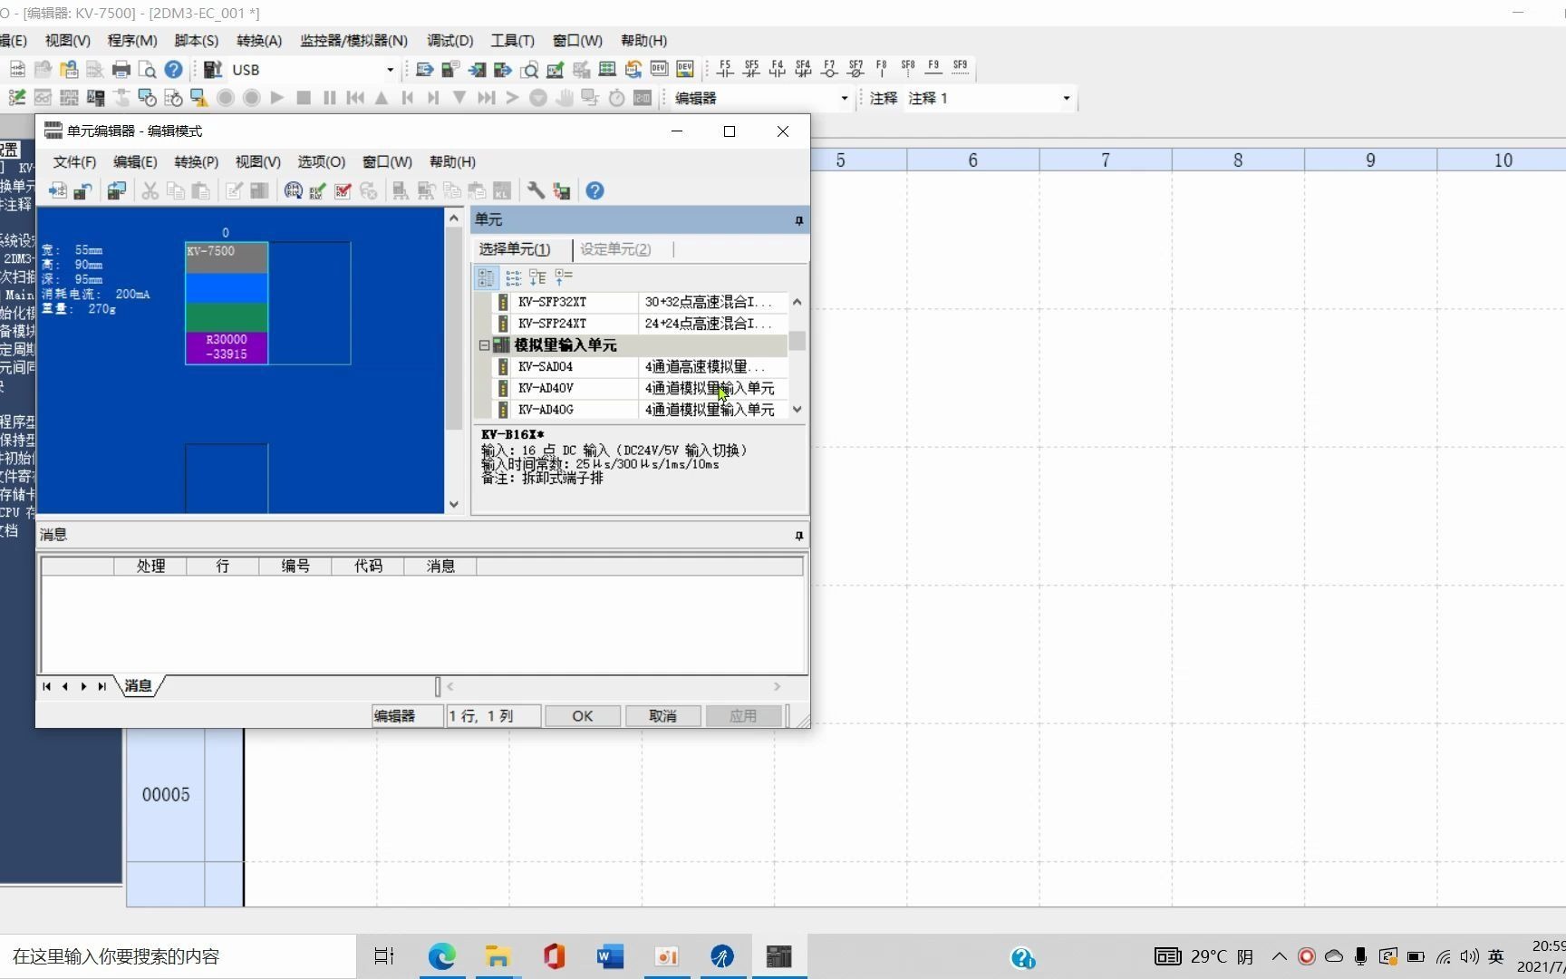Click the play run icon in debug toolbar

(x=277, y=98)
